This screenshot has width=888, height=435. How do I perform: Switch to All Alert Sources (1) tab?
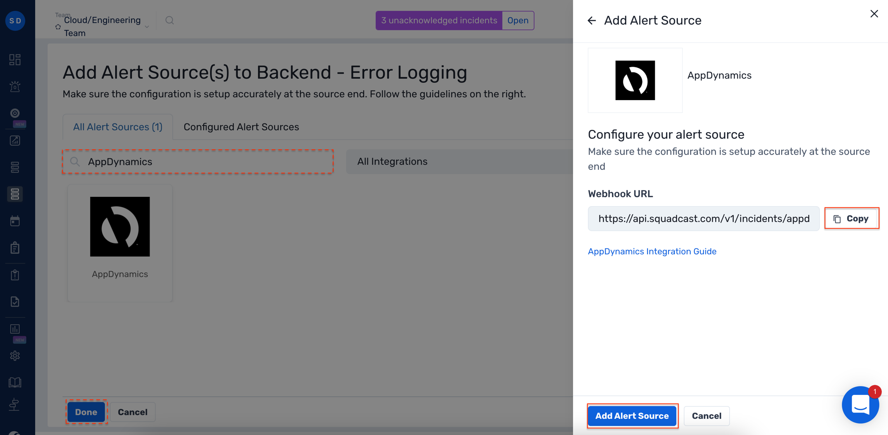[x=118, y=127]
